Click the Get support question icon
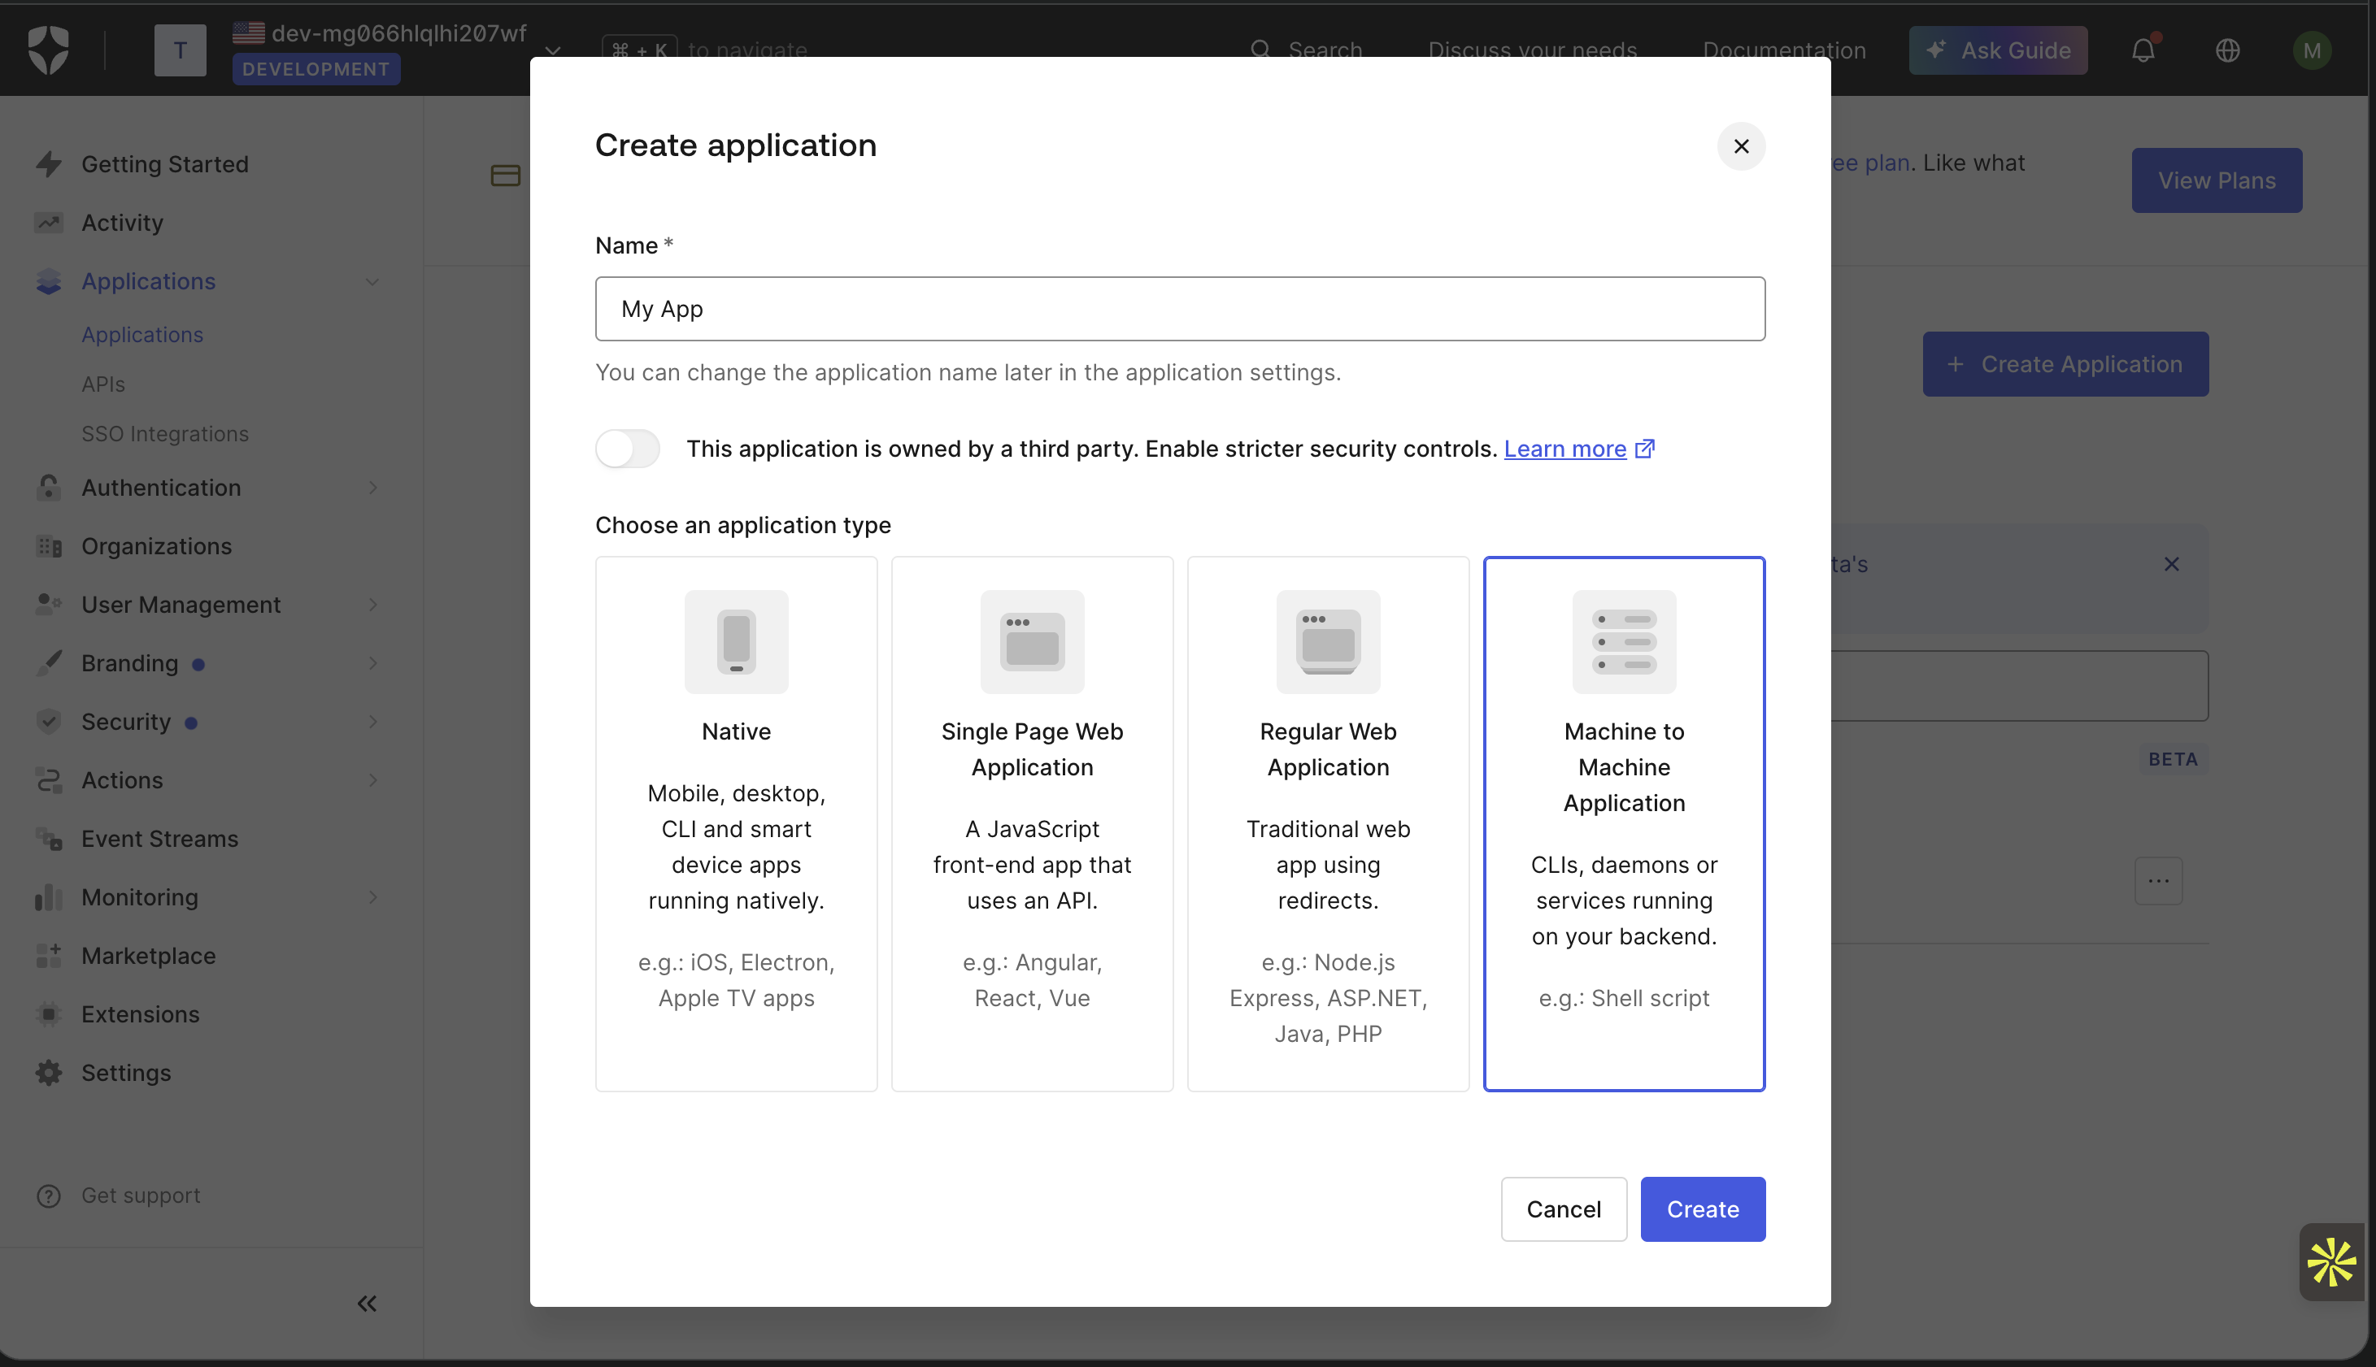Screen dimensions: 2376x1367 49,1196
